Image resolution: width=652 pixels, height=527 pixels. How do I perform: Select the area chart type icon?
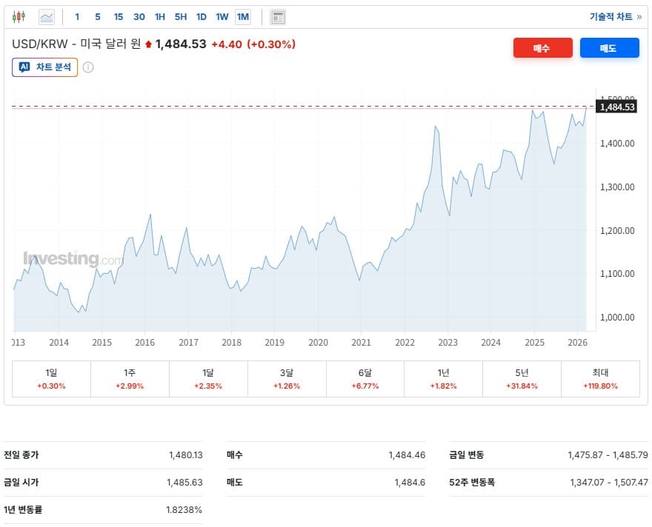pos(47,16)
